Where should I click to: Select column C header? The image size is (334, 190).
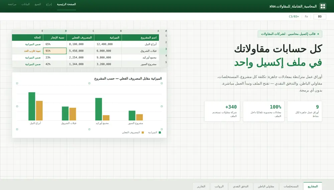(x=80, y=31)
